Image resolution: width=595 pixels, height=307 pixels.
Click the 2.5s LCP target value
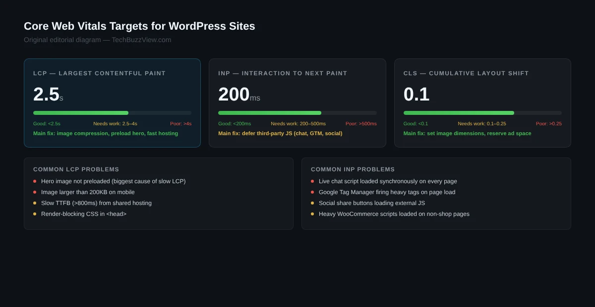(x=48, y=94)
